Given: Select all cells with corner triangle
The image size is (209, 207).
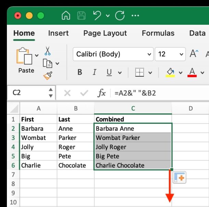Looking at the screenshot, I should click(14, 108).
